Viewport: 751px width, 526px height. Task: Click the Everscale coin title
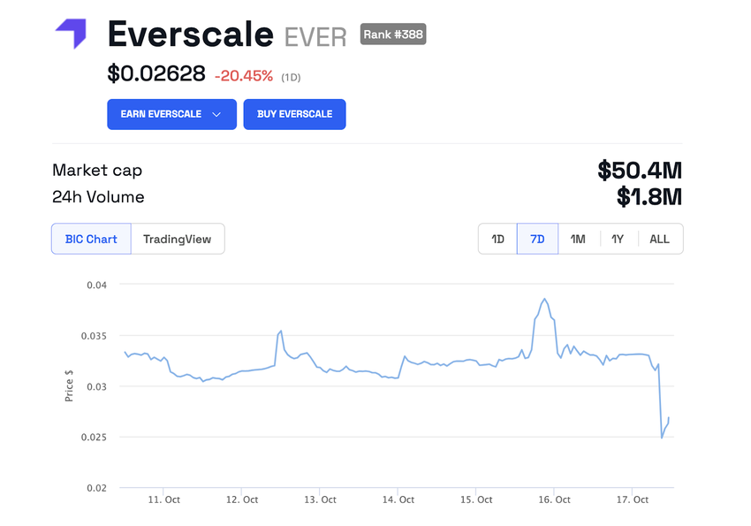point(190,34)
